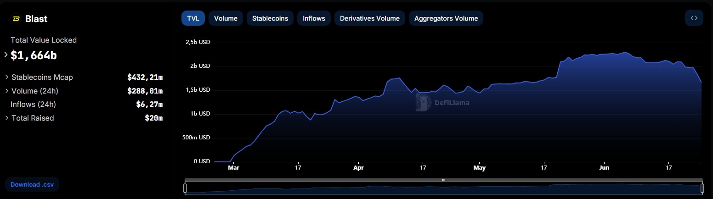Click the 0 USD axis label

202,161
